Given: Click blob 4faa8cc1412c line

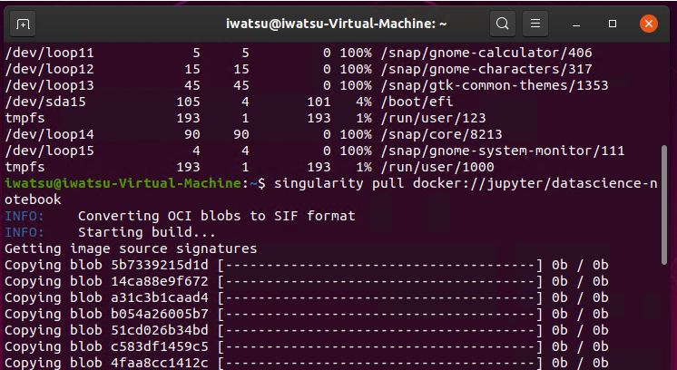Looking at the screenshot, I should click(307, 363).
